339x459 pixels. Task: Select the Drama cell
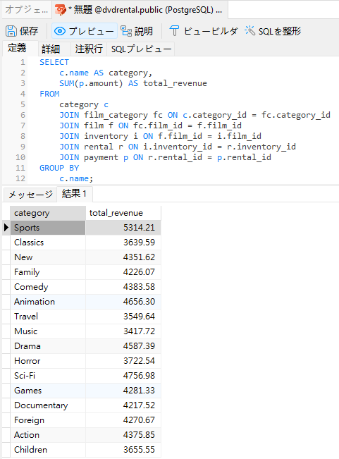pos(48,346)
